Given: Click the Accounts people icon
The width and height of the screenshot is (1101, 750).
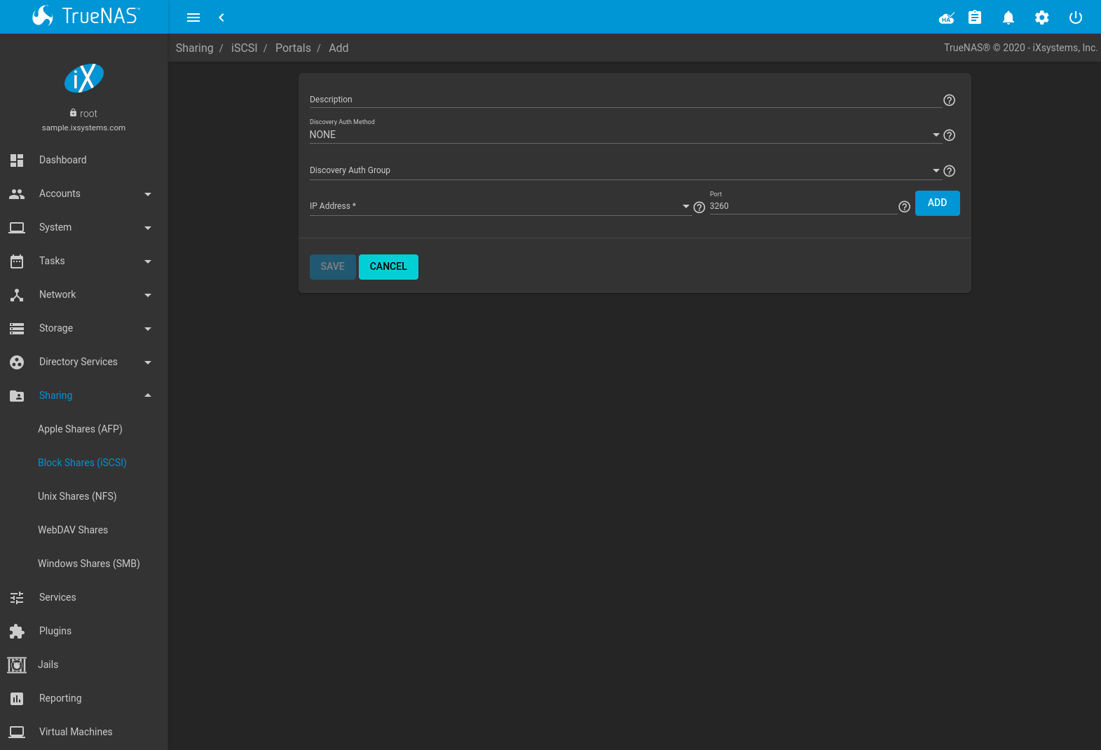Looking at the screenshot, I should 17,194.
